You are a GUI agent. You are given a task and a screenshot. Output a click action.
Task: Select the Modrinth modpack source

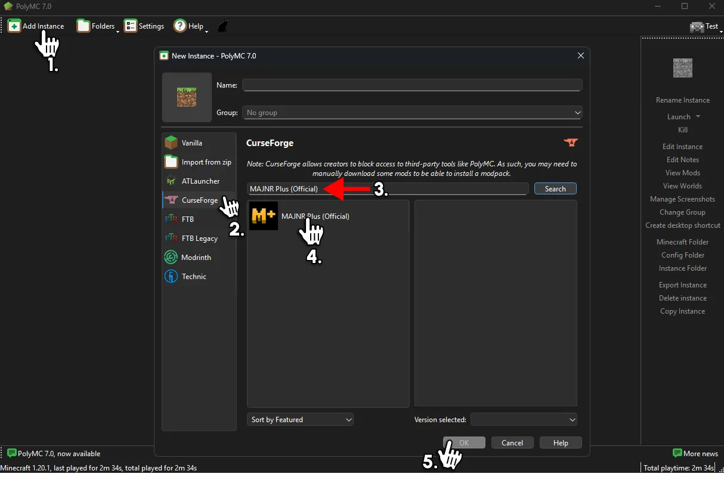point(196,258)
